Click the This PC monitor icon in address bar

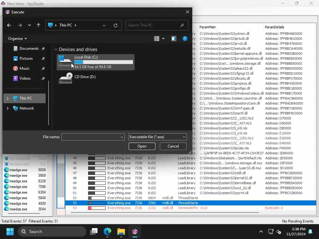click(x=50, y=25)
